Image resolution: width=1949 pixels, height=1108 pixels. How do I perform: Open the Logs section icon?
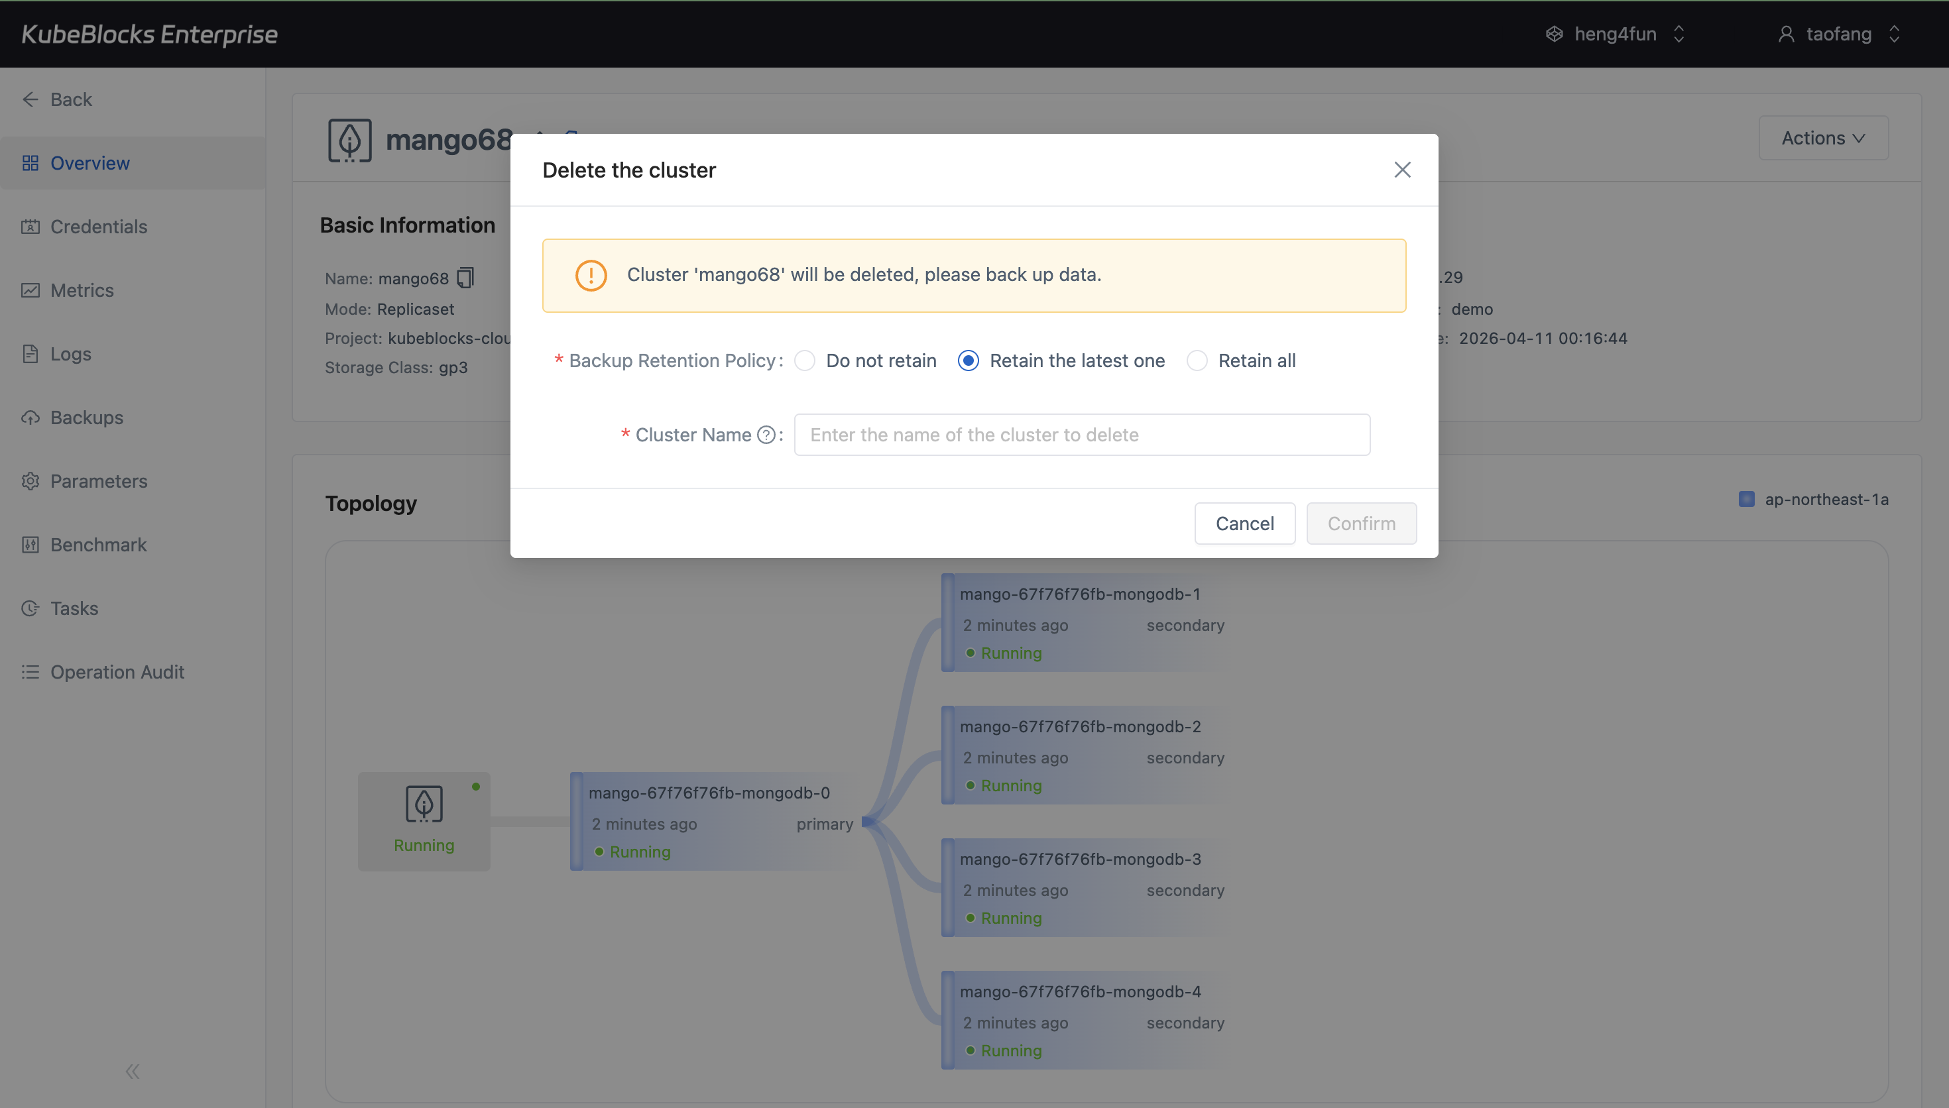[30, 353]
